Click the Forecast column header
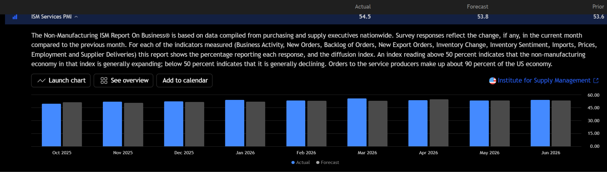This screenshot has width=607, height=172. tap(477, 7)
